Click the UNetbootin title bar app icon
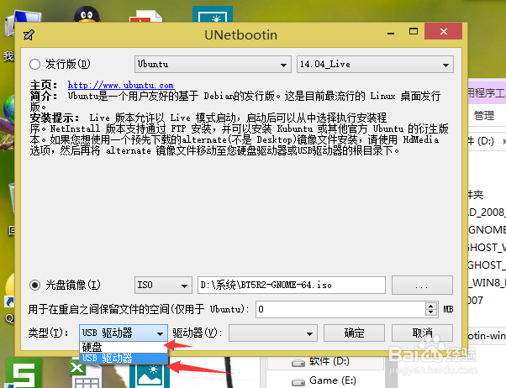Screen dimensions: 506x388 click(29, 34)
